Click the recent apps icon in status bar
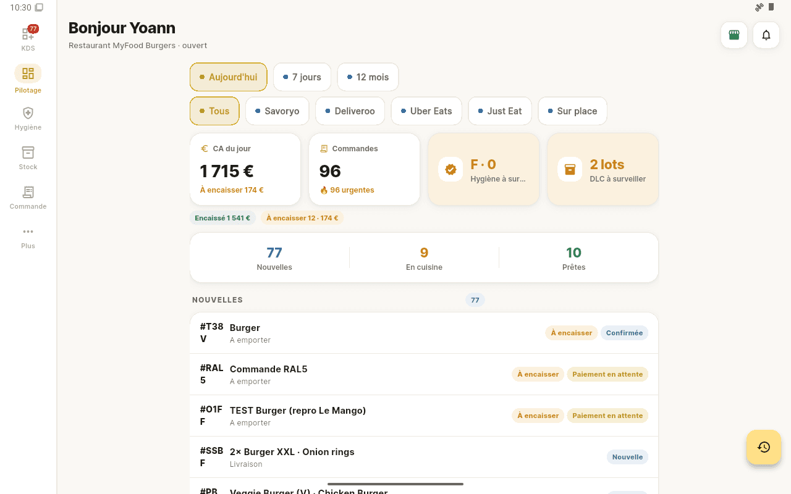Screen dimensions: 791x494 39,7
